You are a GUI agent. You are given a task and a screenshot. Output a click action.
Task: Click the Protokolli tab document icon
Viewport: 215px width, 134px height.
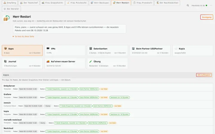(x=134, y=3)
